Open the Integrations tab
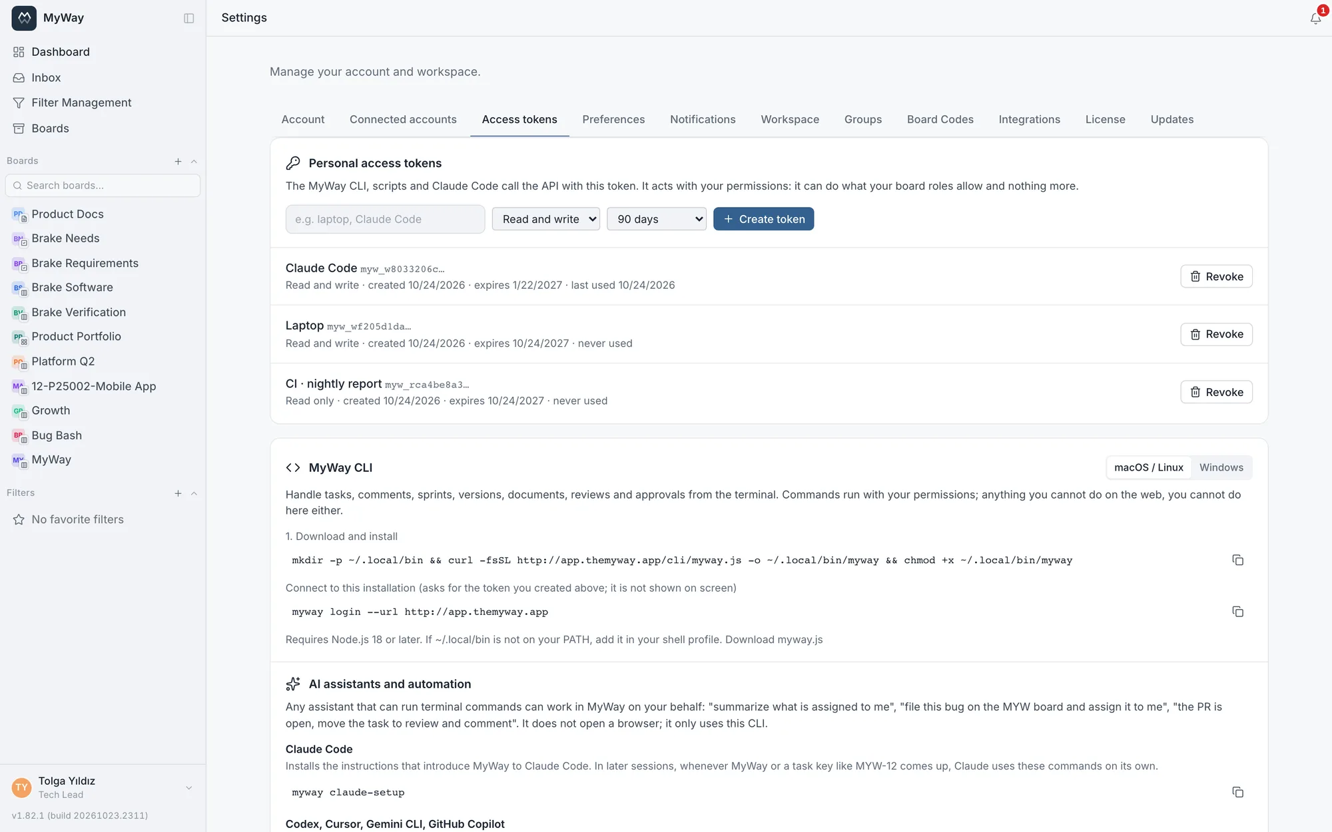 pyautogui.click(x=1029, y=120)
